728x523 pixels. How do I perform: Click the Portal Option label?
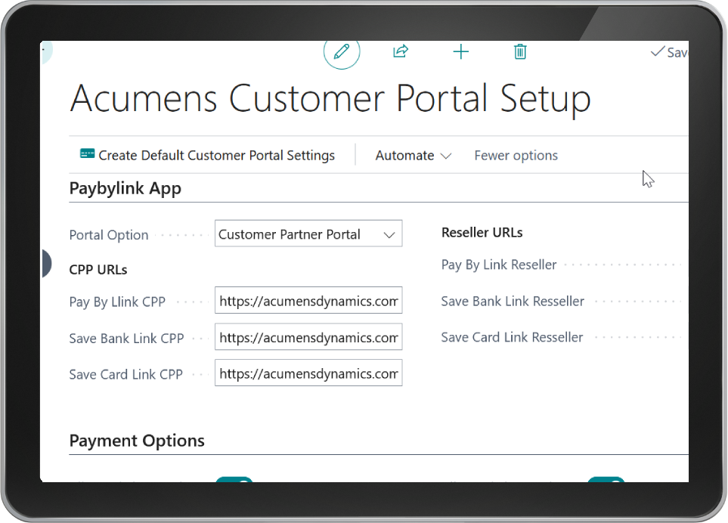pos(109,235)
